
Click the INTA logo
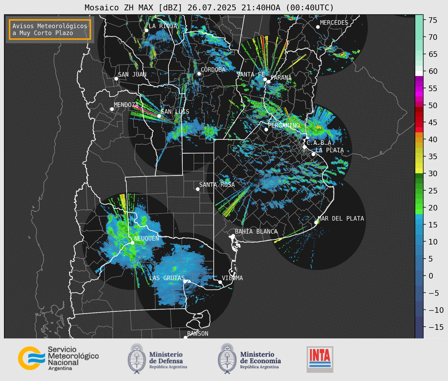[x=320, y=359]
